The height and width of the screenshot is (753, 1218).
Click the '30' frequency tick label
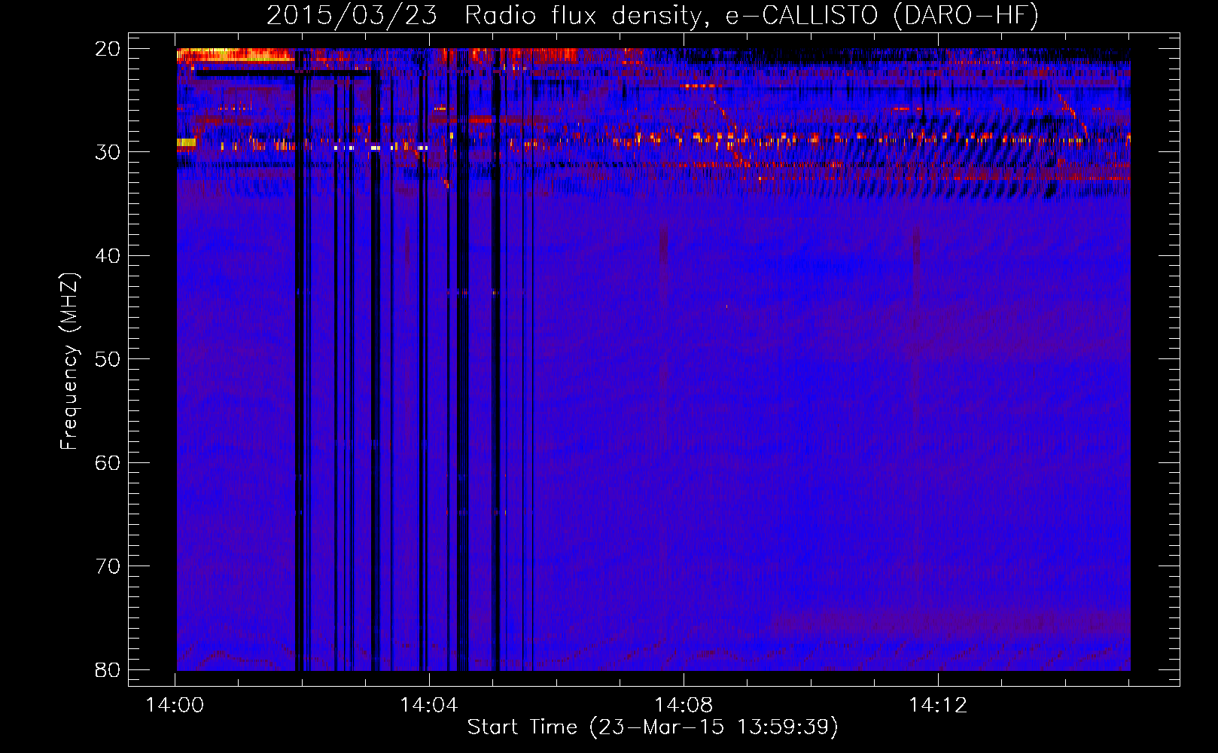point(108,152)
